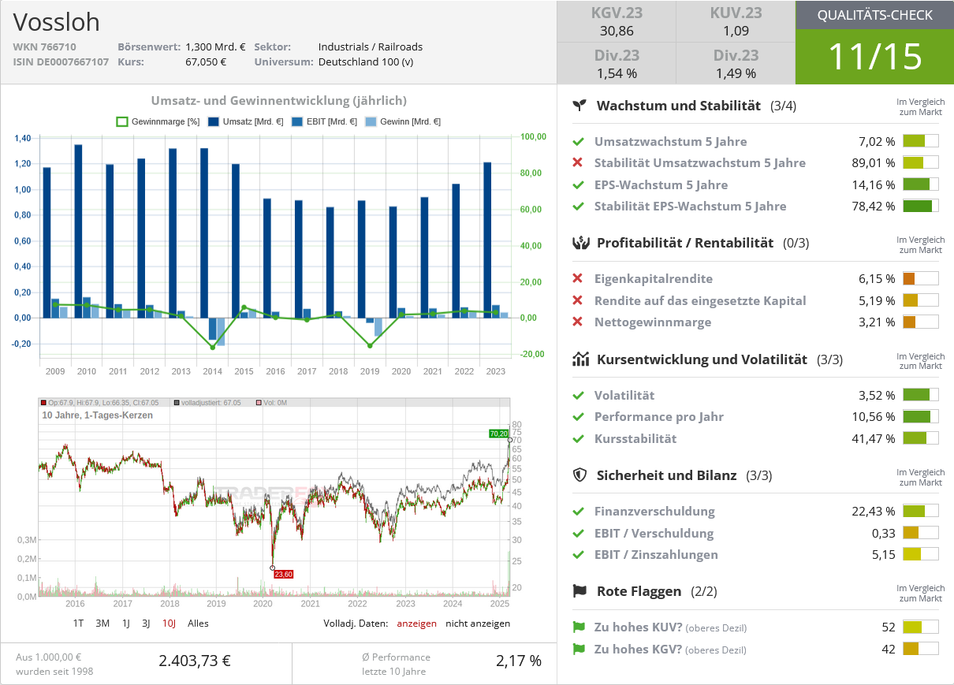Click the shield icon beside Sicherheit und Bilanz
954x685 pixels.
click(x=580, y=475)
